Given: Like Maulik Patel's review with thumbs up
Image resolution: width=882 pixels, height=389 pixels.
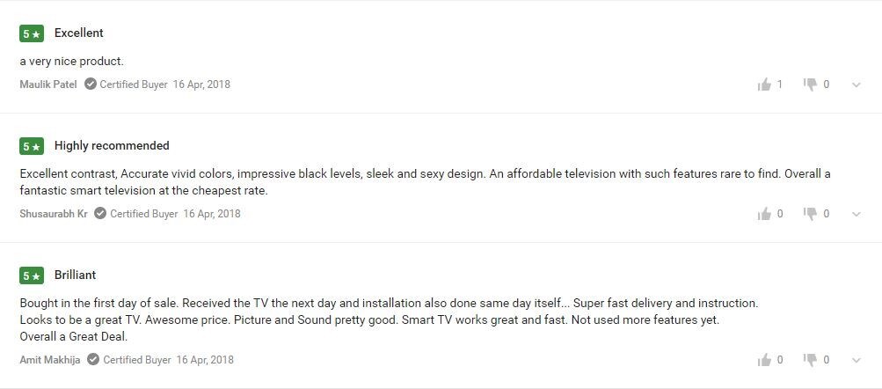Looking at the screenshot, I should [764, 84].
